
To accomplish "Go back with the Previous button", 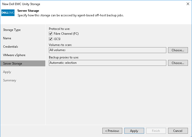I will pyautogui.click(x=112, y=131).
